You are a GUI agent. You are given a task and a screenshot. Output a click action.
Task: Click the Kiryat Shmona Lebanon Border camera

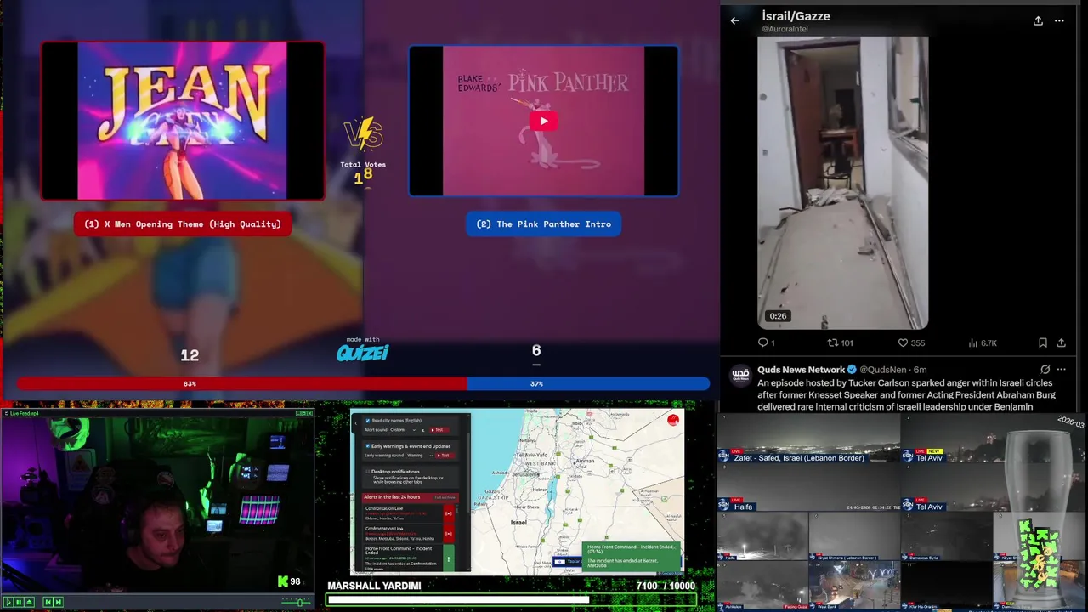point(854,536)
